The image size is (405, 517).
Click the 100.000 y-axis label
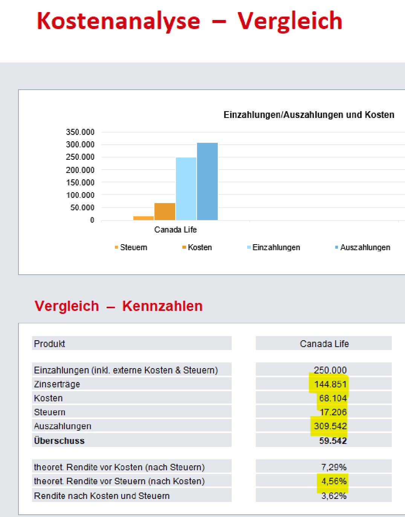(80, 195)
